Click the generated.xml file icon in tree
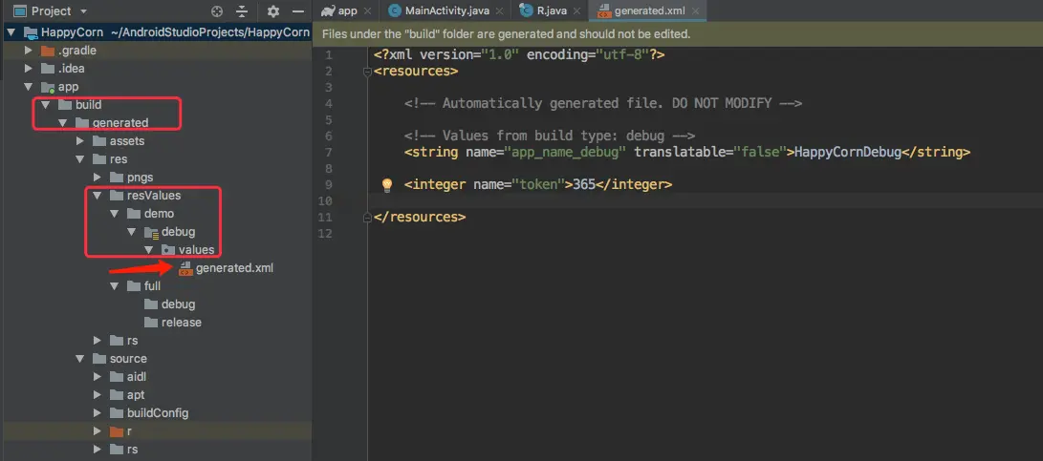Image resolution: width=1043 pixels, height=461 pixels. point(185,268)
